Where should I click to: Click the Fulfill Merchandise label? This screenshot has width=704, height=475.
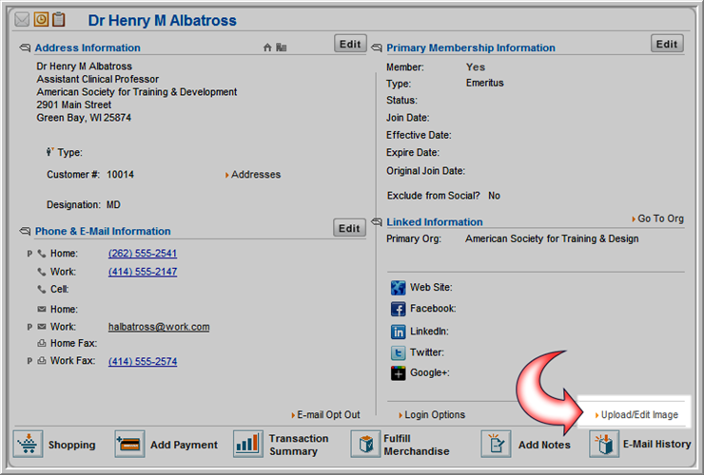[416, 445]
